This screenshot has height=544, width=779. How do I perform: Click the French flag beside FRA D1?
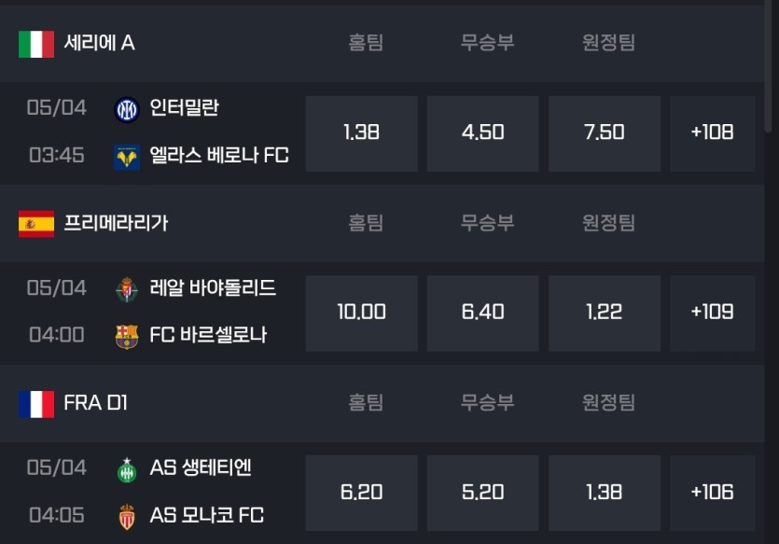click(36, 404)
